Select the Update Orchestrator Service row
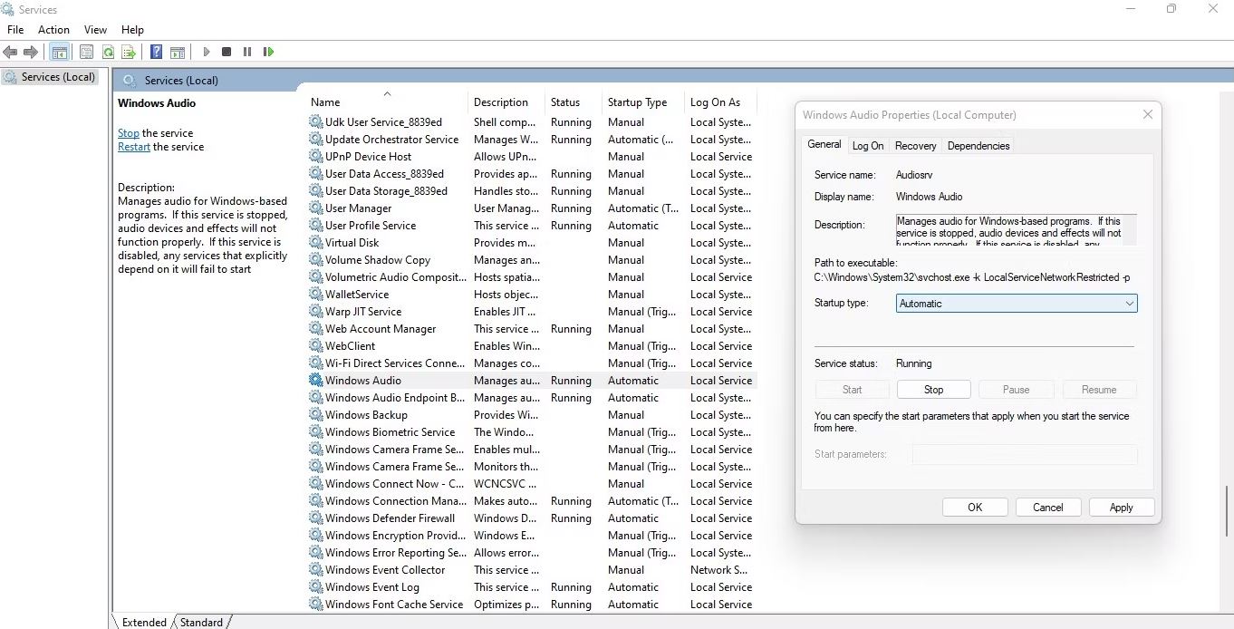 (x=532, y=140)
